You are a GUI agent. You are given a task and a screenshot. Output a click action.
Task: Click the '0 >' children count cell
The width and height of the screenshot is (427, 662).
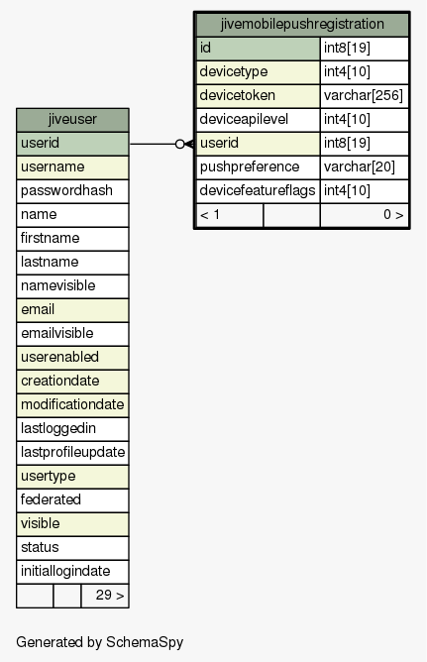click(365, 215)
